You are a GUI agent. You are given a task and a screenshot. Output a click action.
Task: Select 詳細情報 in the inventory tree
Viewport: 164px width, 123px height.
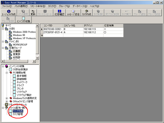(x=22, y=79)
